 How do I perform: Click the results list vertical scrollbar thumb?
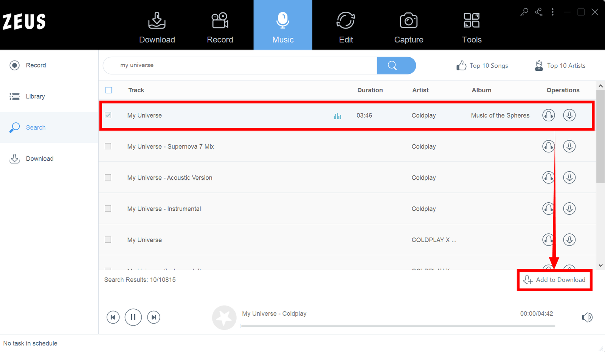click(600, 137)
